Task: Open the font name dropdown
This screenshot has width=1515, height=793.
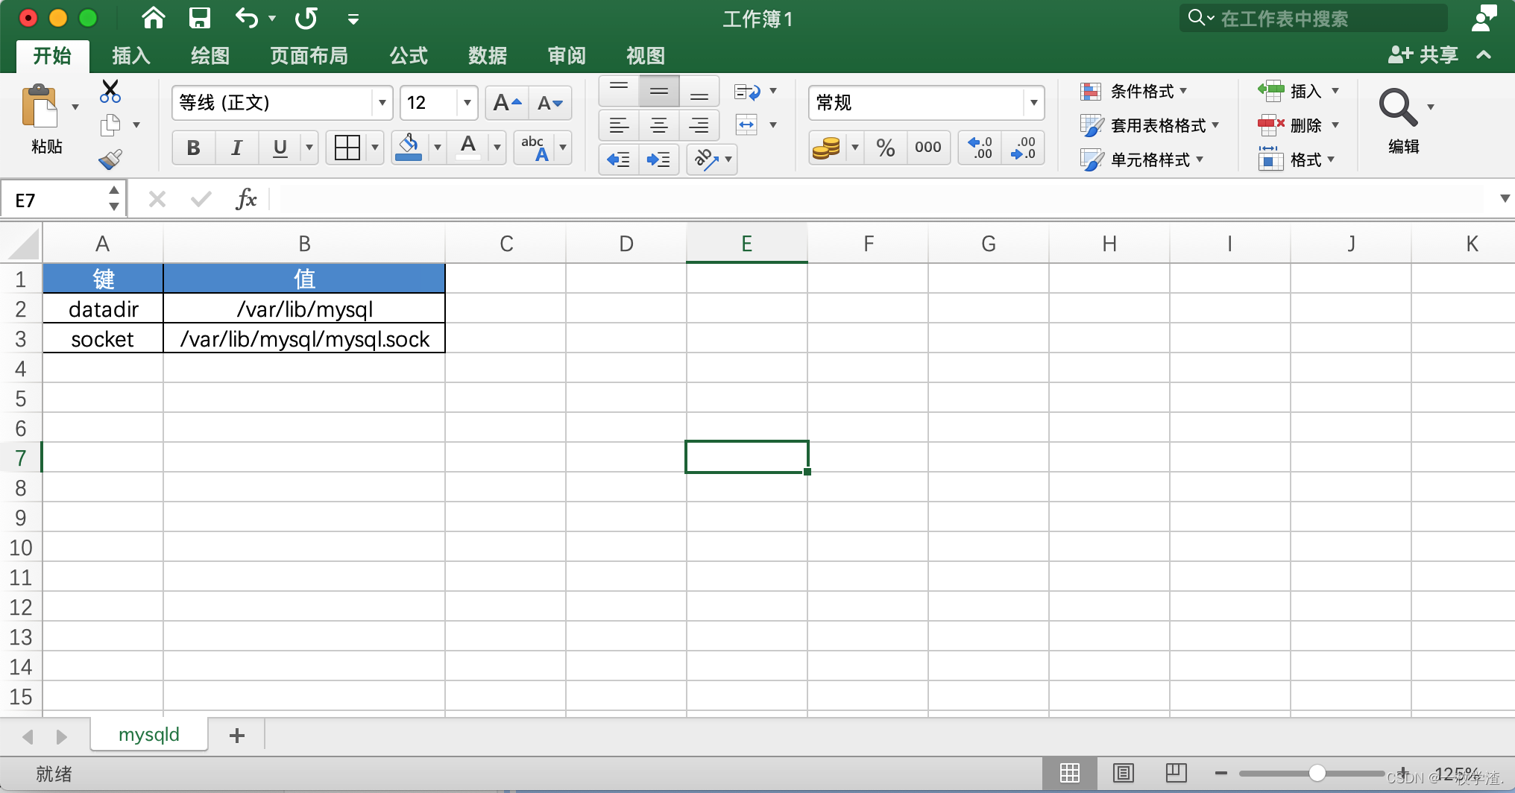Action: coord(382,103)
